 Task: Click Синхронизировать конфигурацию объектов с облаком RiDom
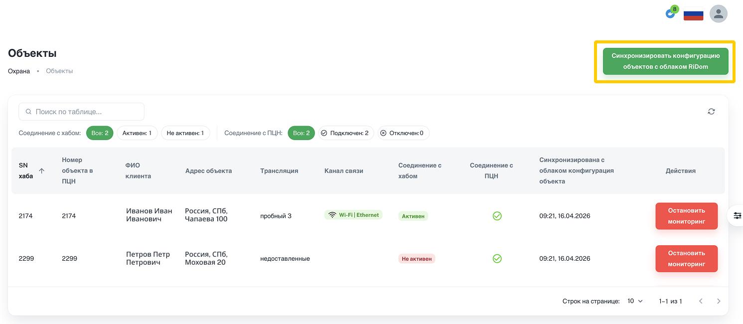tap(665, 61)
